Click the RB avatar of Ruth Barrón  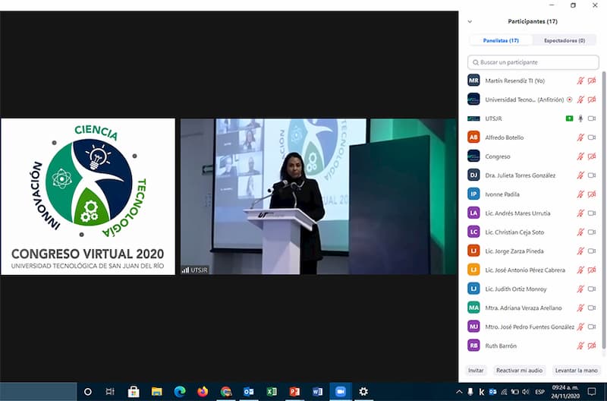click(x=473, y=346)
